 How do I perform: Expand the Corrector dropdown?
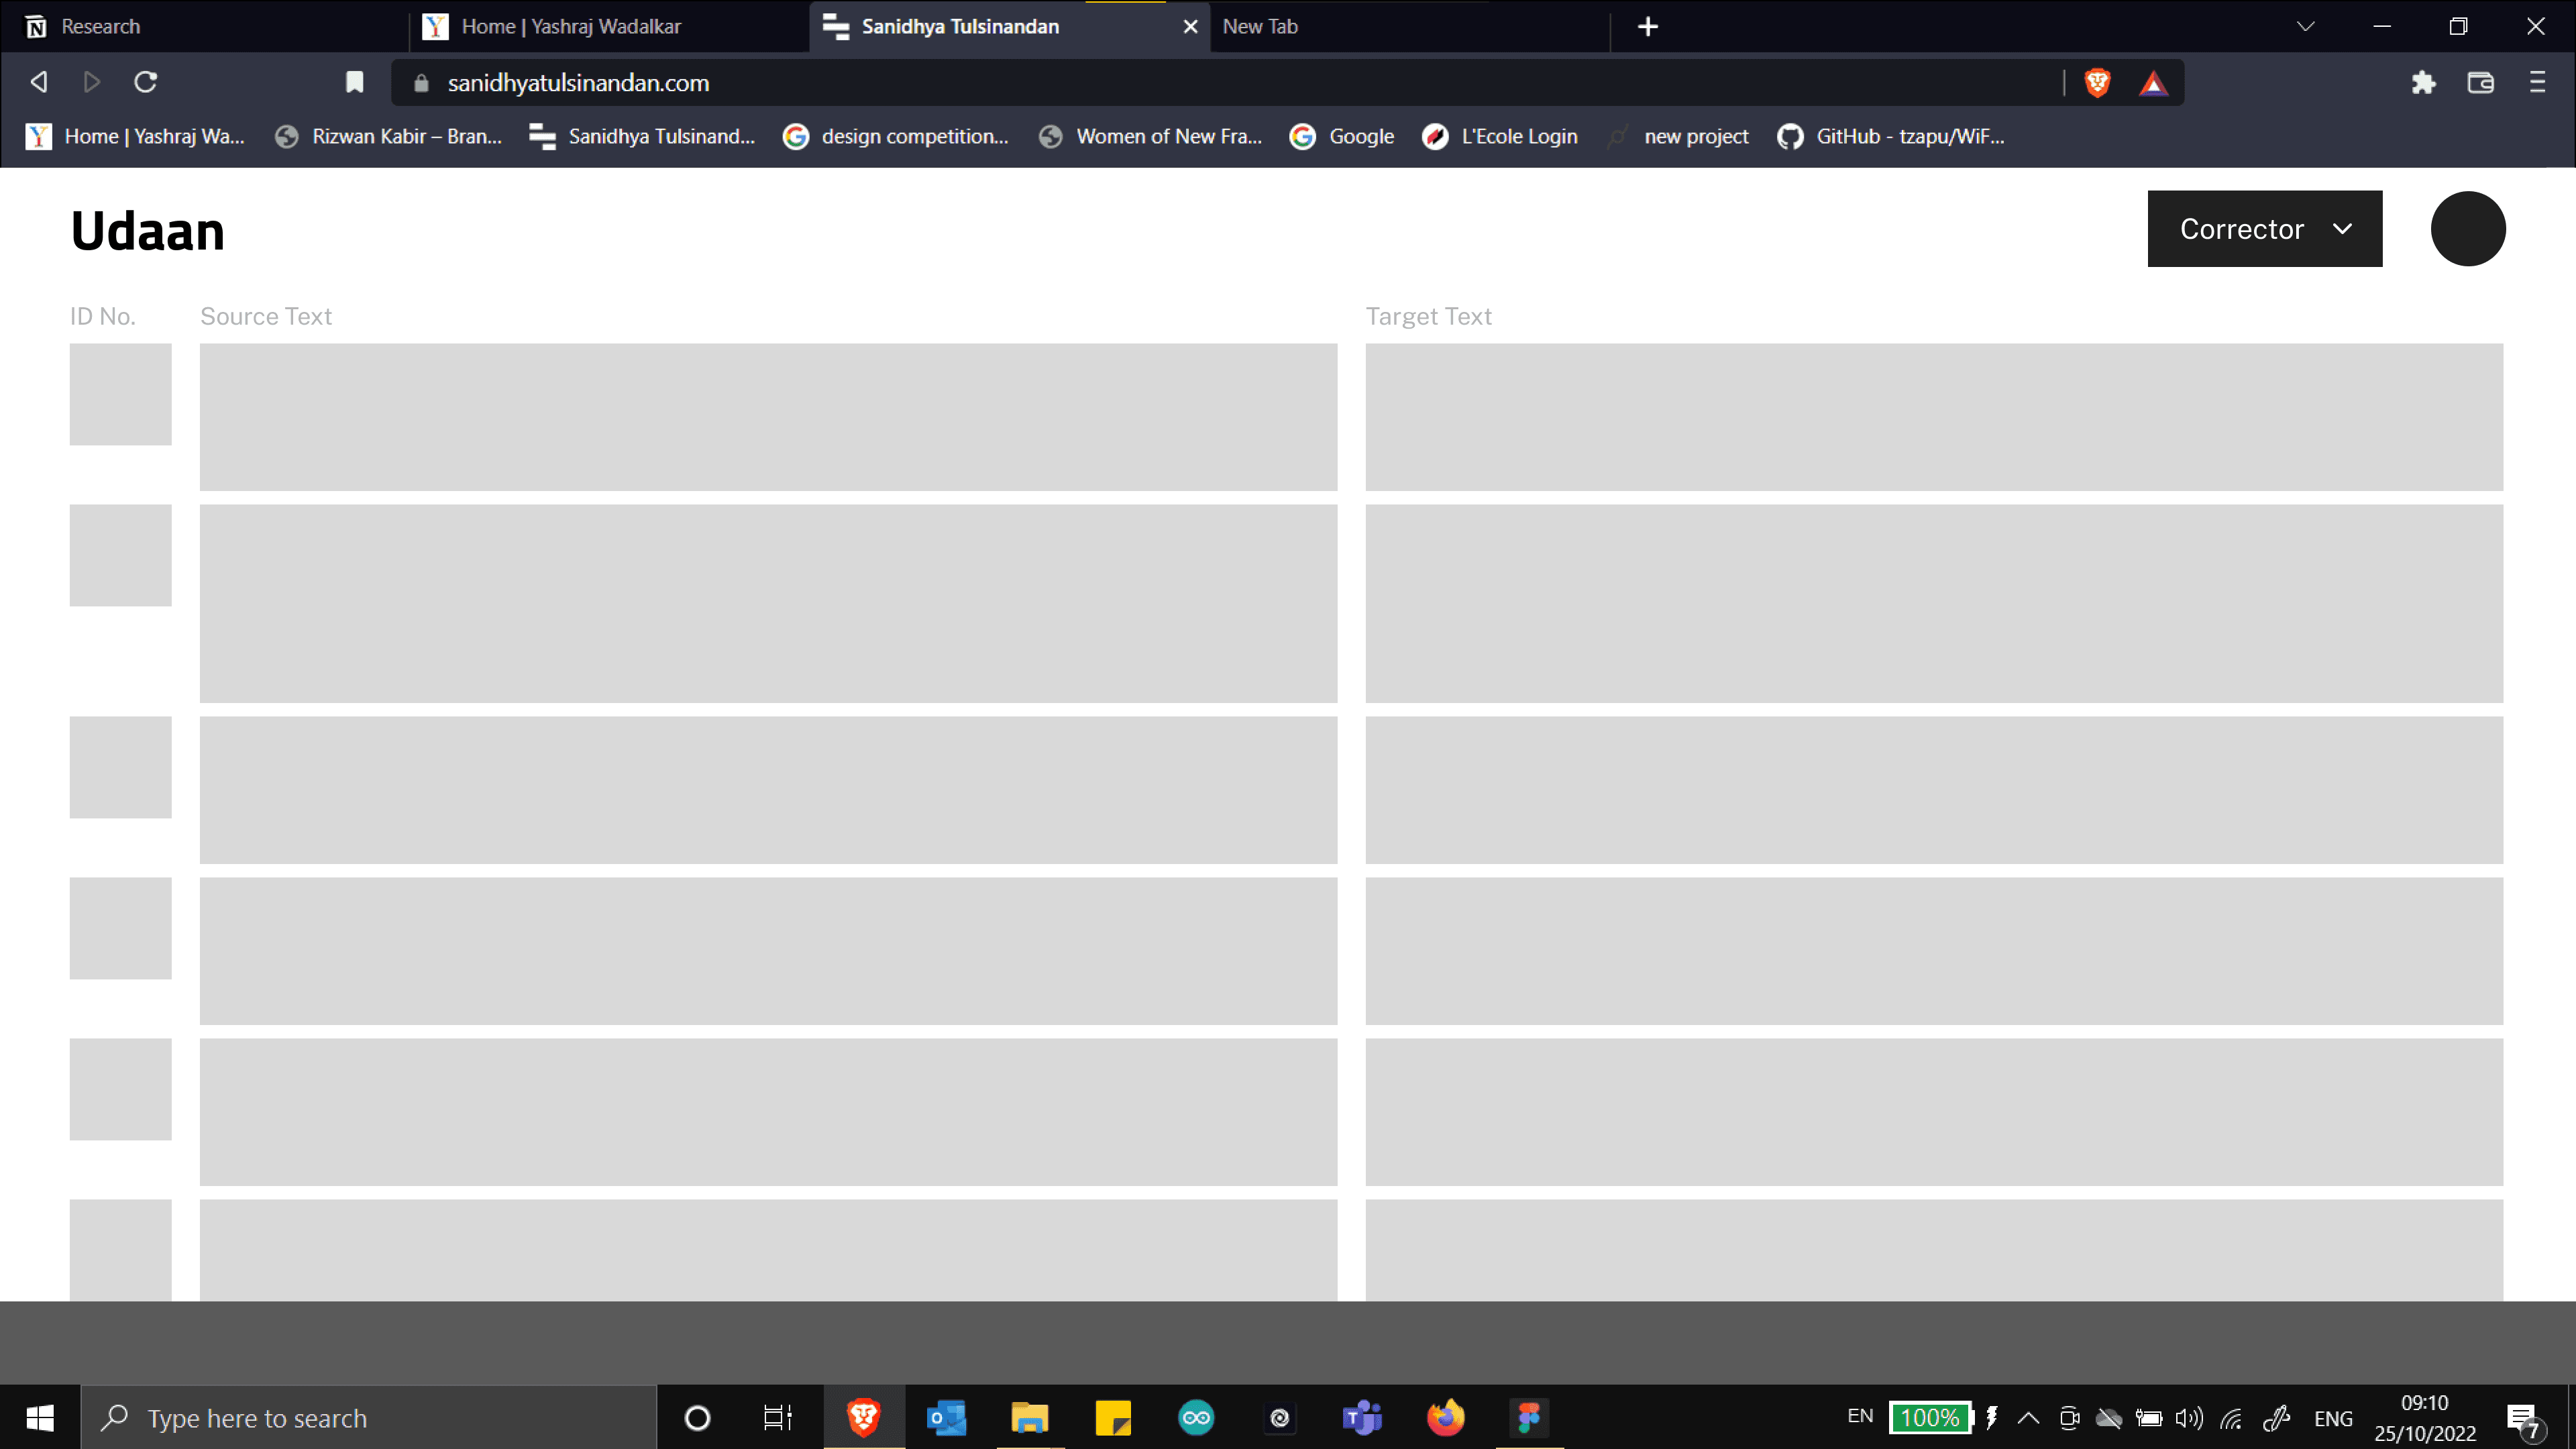2264,229
